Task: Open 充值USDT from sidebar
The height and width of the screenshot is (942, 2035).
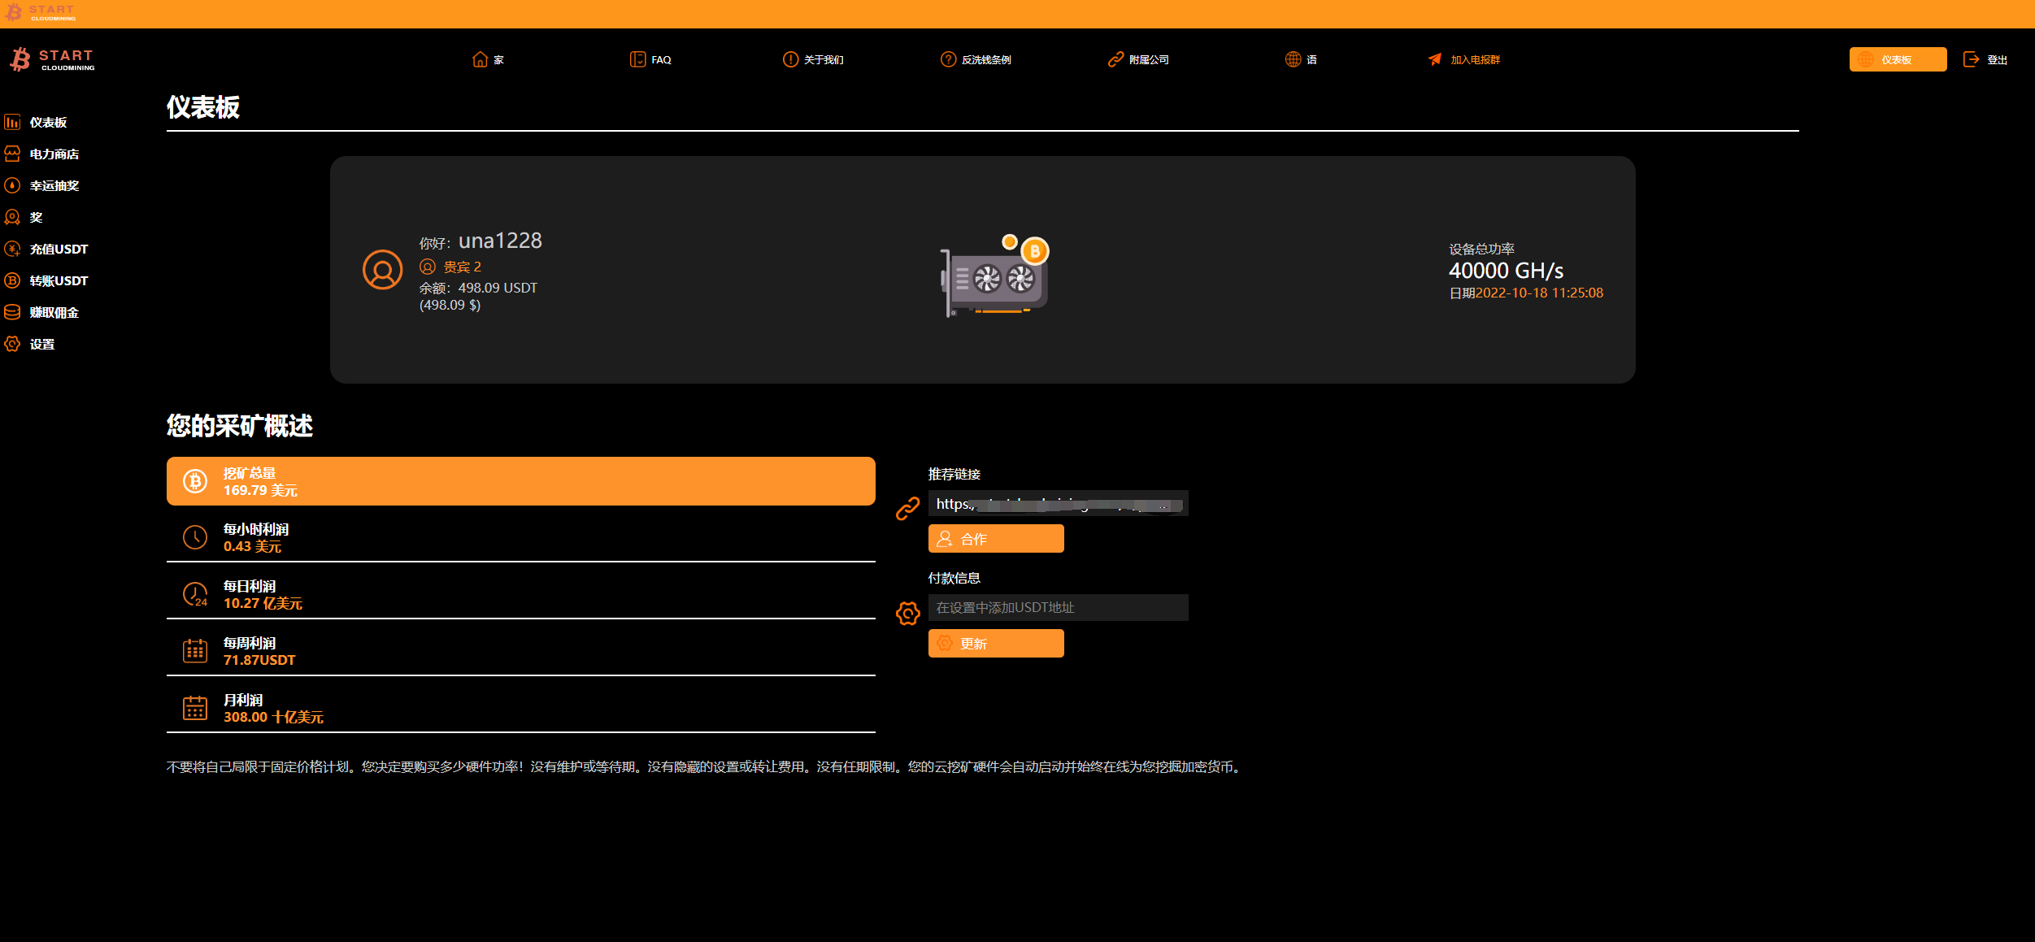Action: tap(58, 249)
